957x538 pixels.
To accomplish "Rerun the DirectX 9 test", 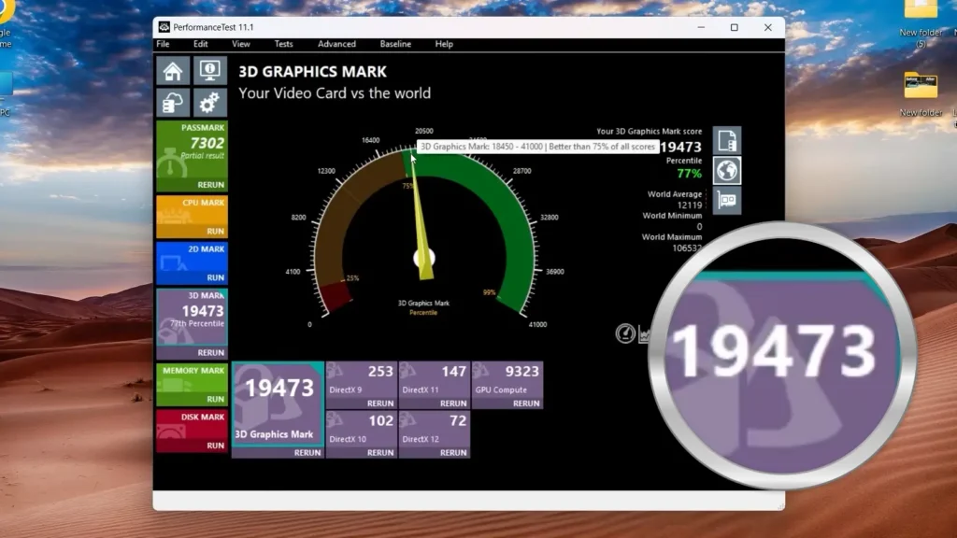I will (380, 403).
